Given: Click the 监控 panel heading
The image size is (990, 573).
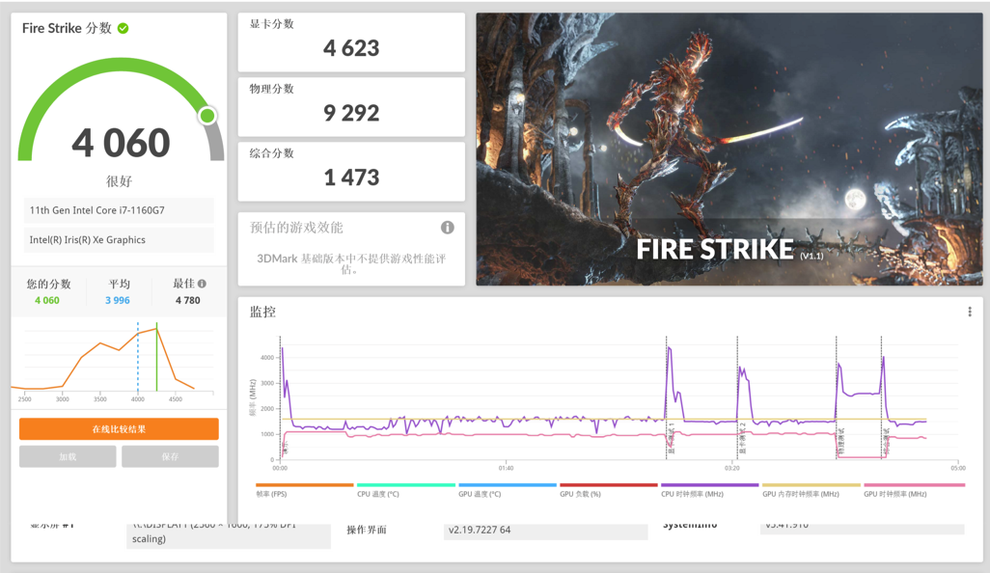Looking at the screenshot, I should pos(262,312).
